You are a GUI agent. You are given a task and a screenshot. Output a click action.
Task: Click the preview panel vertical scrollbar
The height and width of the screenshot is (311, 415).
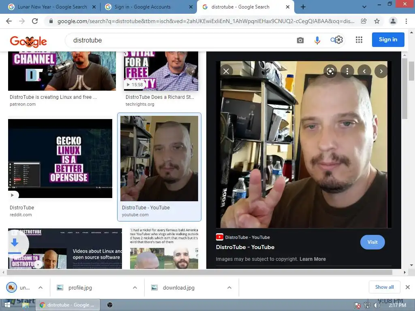coord(404,89)
